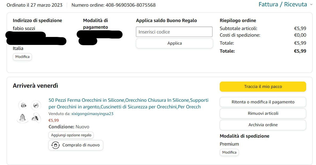Click the Arriverà venerdì delivery heading
Screen dimensions: 316x165
pos(35,86)
